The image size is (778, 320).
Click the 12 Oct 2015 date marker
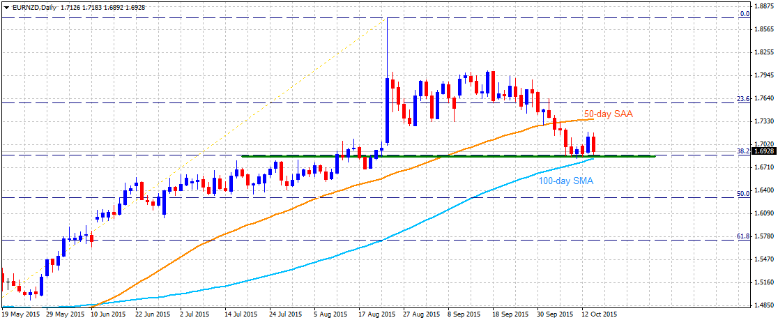(599, 314)
